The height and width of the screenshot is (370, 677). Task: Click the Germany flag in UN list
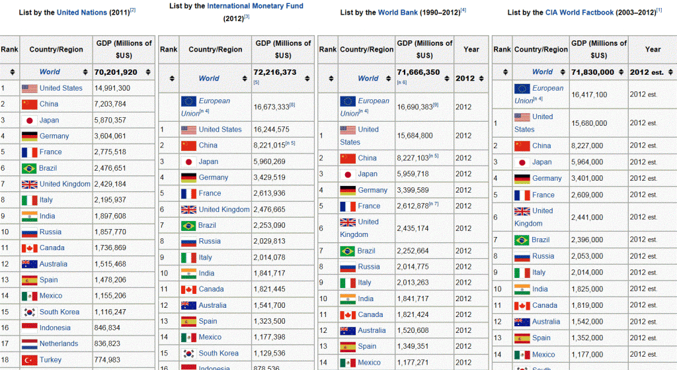(29, 136)
